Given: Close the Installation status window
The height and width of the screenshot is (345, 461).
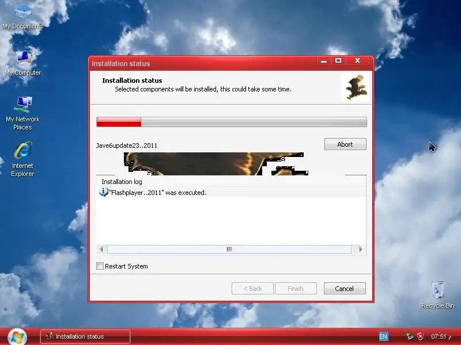Looking at the screenshot, I should point(357,61).
